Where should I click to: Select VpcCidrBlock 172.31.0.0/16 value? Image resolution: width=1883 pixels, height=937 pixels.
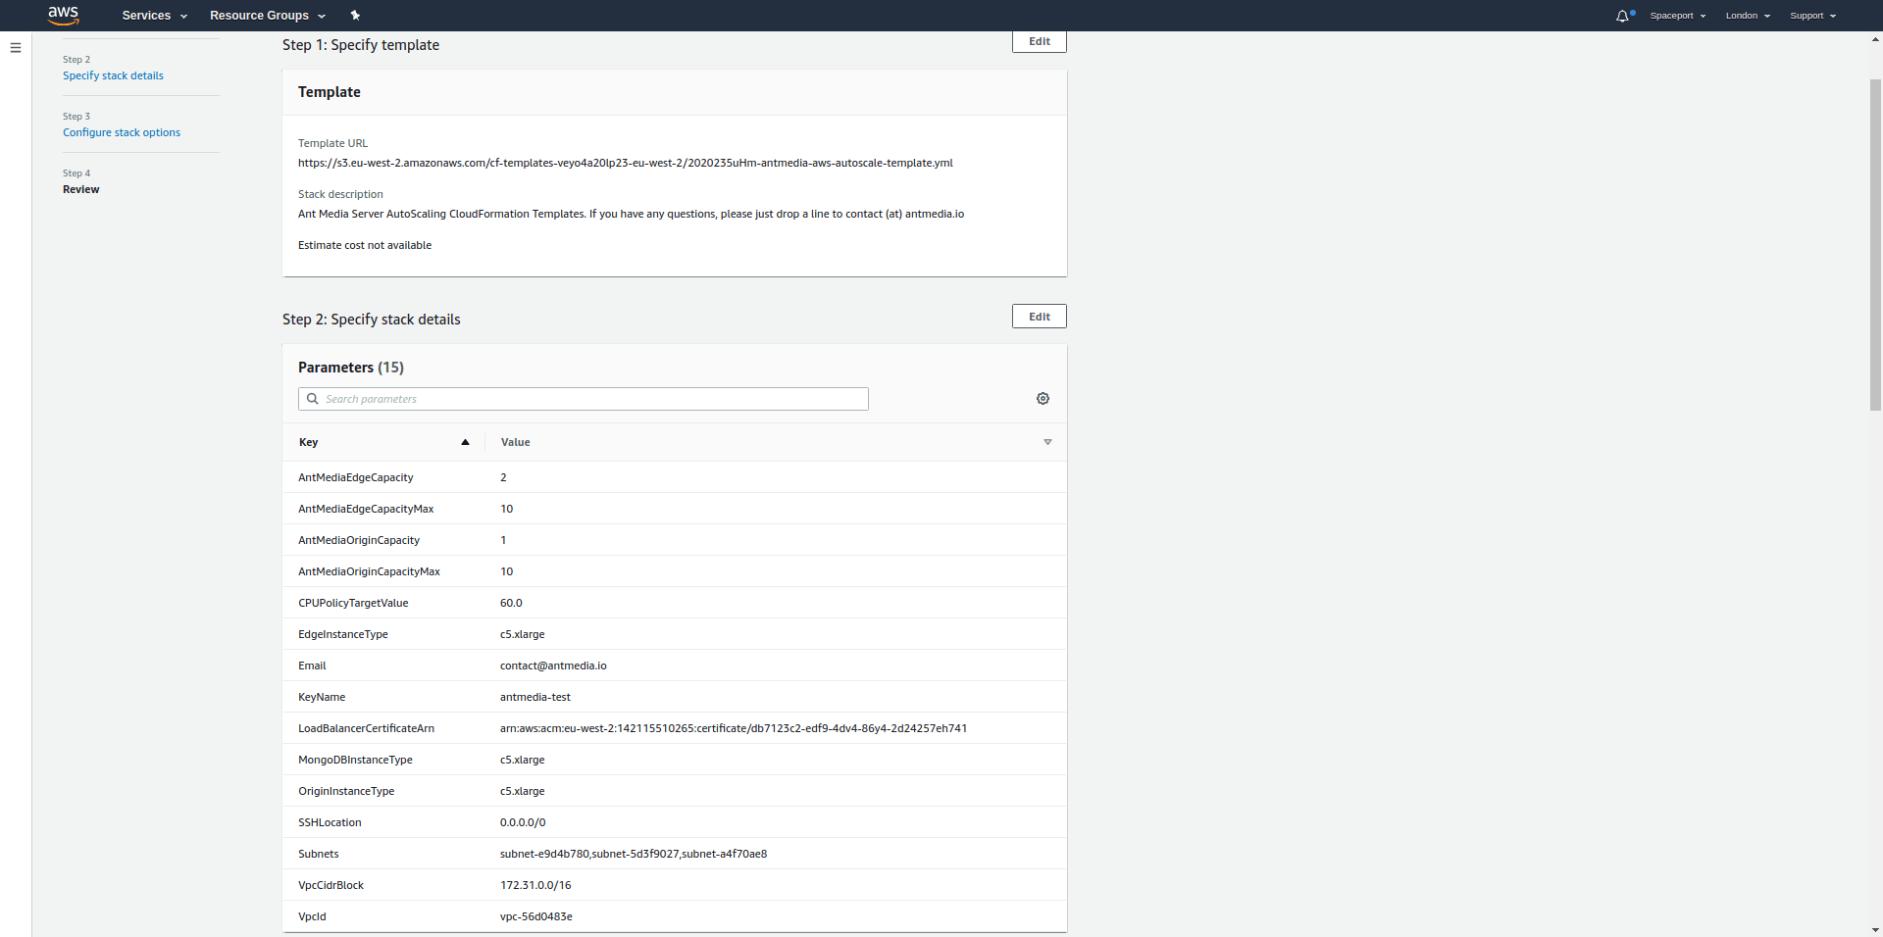click(535, 885)
